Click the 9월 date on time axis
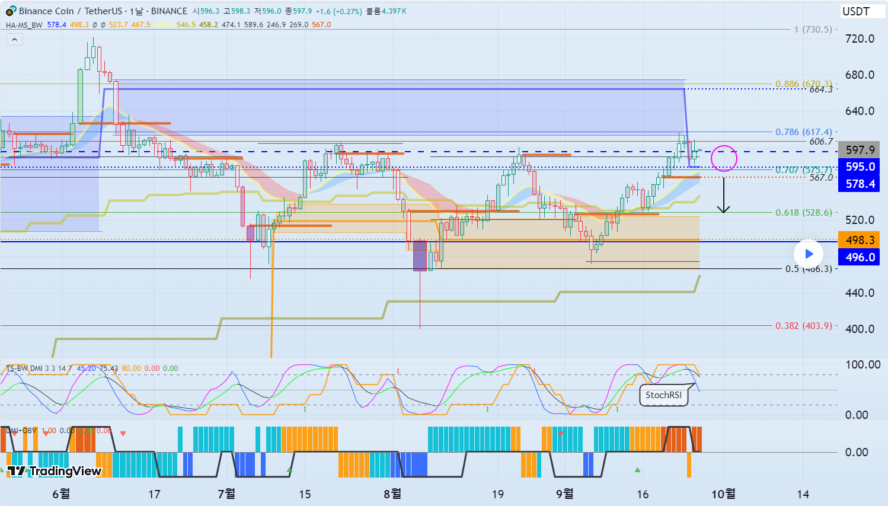888x506 pixels. point(565,494)
